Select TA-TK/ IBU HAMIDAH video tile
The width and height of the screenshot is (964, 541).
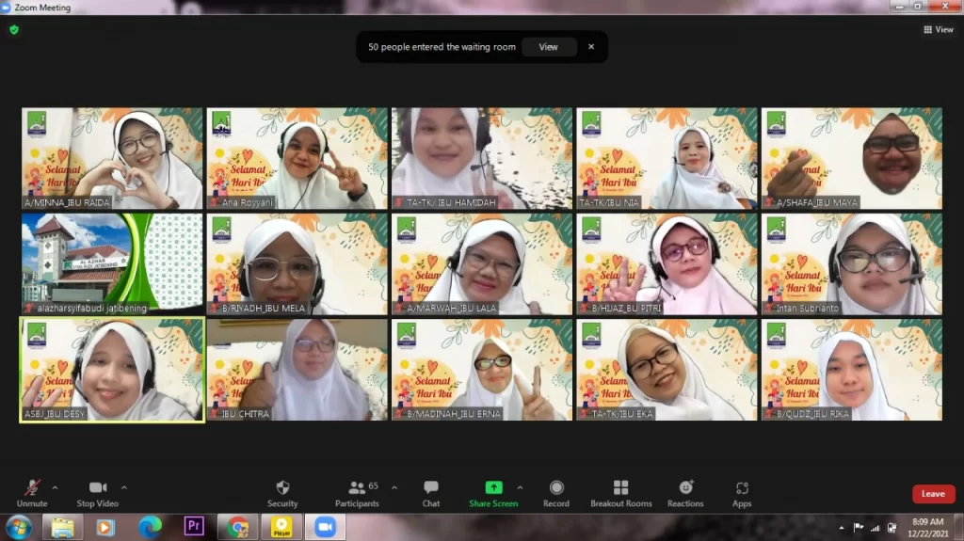(482, 159)
